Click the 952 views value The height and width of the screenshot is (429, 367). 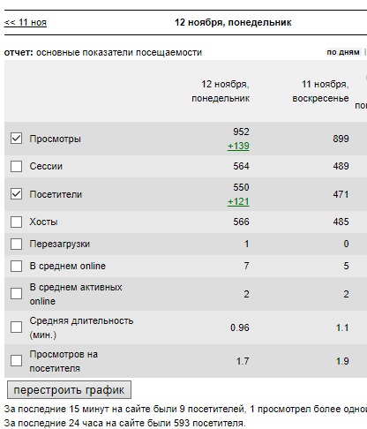(x=241, y=132)
